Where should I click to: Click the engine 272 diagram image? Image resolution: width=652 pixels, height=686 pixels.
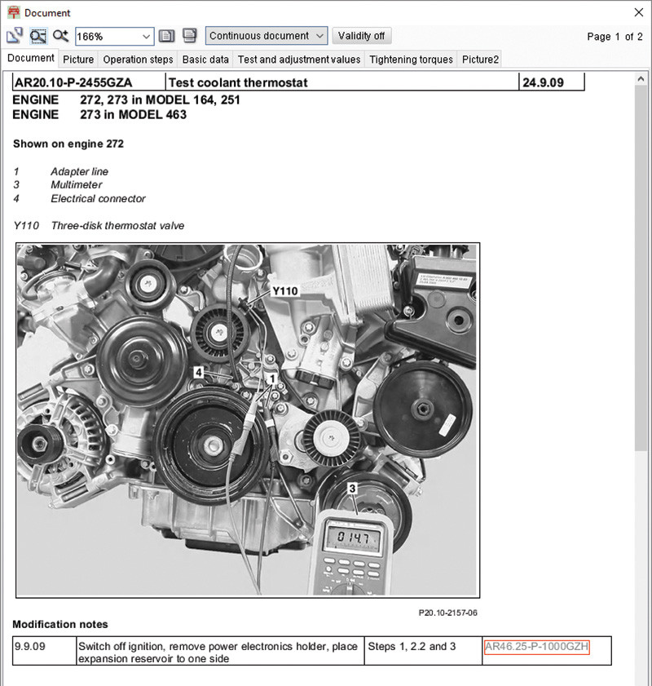click(247, 420)
